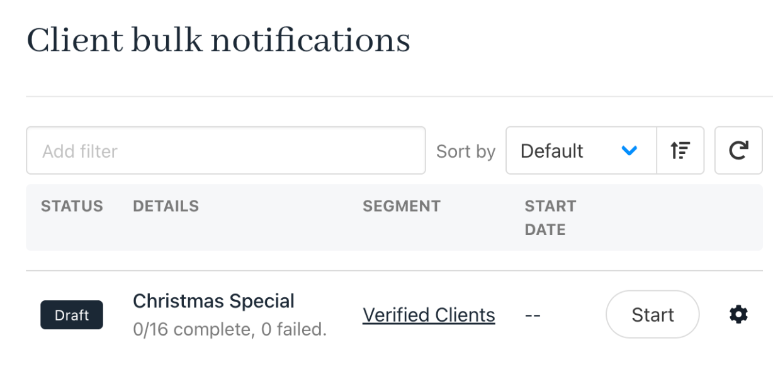Image resolution: width=773 pixels, height=377 pixels.
Task: Click the blue chevron in the sort box
Action: pos(629,151)
